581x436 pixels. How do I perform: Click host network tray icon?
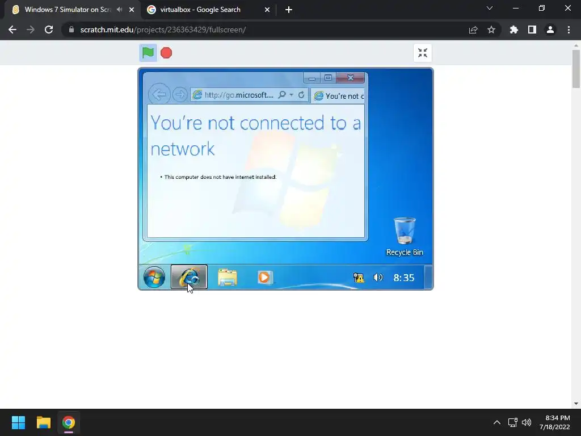513,422
